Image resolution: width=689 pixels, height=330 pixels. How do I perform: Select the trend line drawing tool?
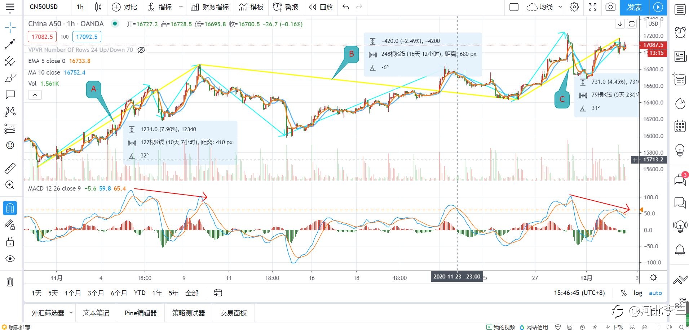click(x=10, y=44)
